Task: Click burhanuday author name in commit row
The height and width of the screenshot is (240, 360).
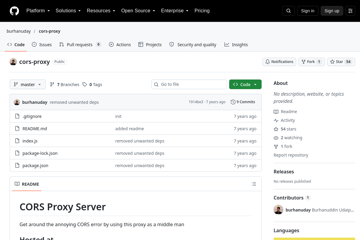Action: 35,102
